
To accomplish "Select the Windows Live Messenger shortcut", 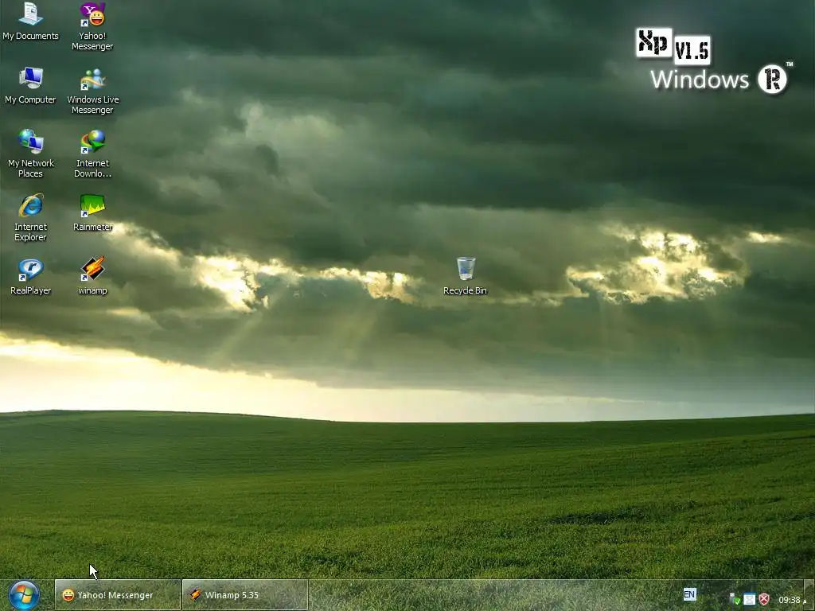I will (92, 91).
